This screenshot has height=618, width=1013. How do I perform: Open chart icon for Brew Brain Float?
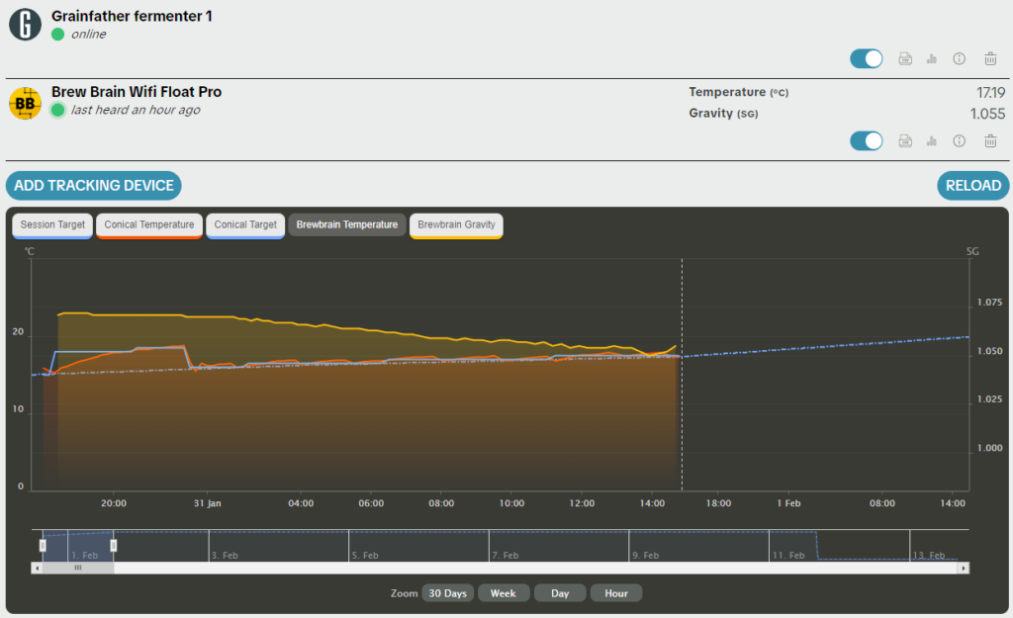[x=931, y=141]
